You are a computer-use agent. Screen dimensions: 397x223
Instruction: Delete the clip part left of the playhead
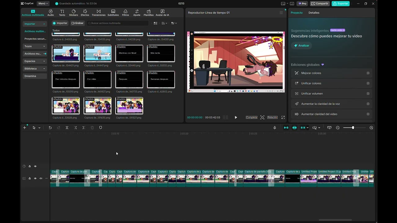(x=75, y=128)
